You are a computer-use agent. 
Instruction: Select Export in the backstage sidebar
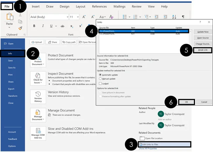tap(11, 89)
